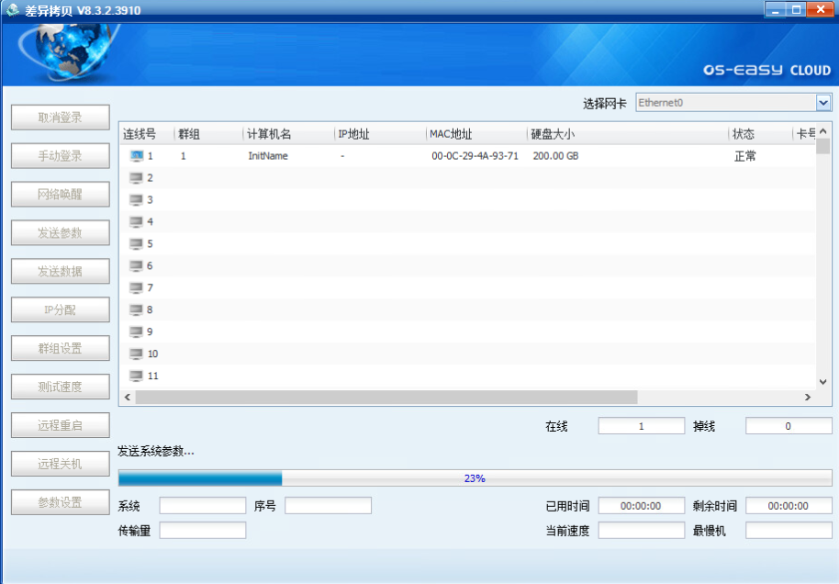839x584 pixels.
Task: Select the computer icon in row 2
Action: (137, 178)
